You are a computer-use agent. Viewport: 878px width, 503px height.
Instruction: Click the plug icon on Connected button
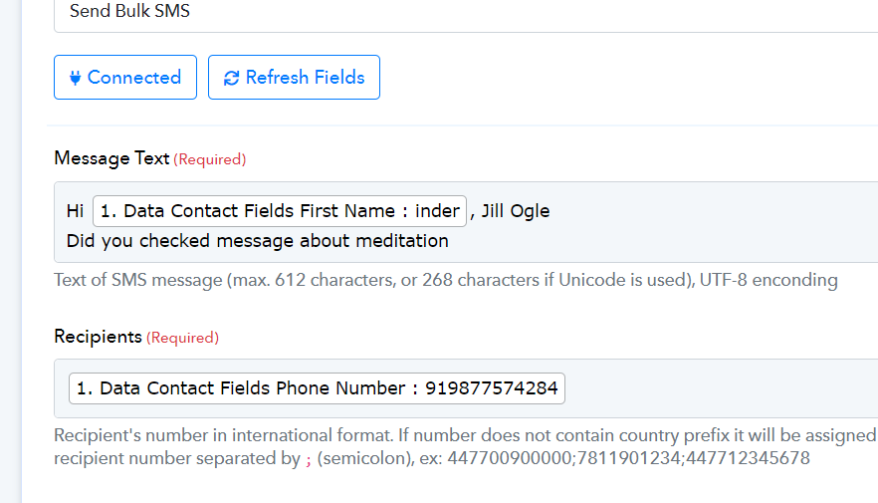[75, 78]
